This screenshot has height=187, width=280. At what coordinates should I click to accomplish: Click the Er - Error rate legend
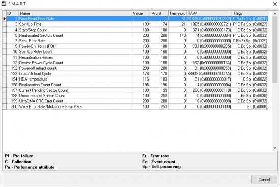coord(155,156)
